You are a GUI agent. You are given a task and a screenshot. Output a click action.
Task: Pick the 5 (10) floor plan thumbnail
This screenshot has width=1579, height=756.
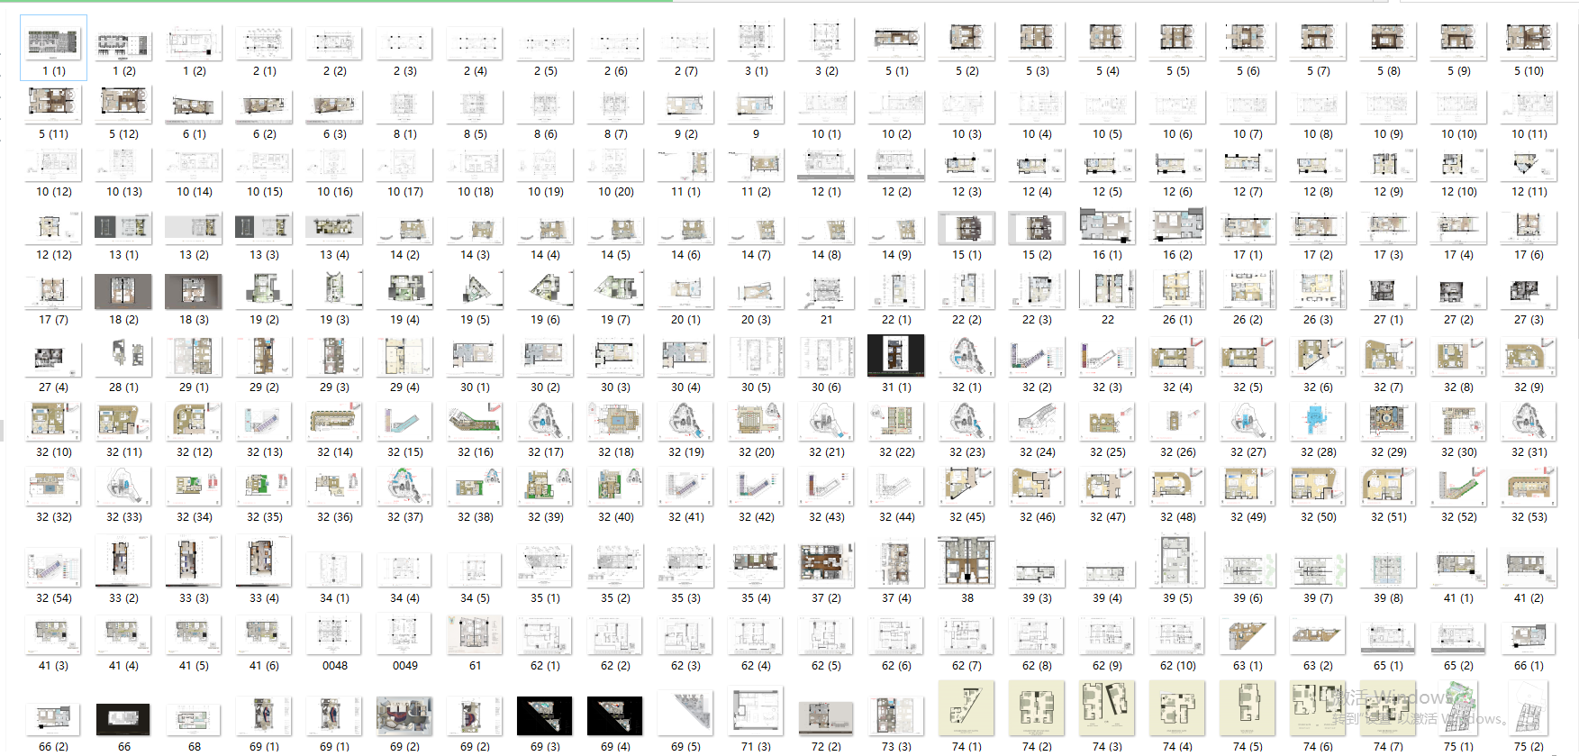click(1529, 40)
